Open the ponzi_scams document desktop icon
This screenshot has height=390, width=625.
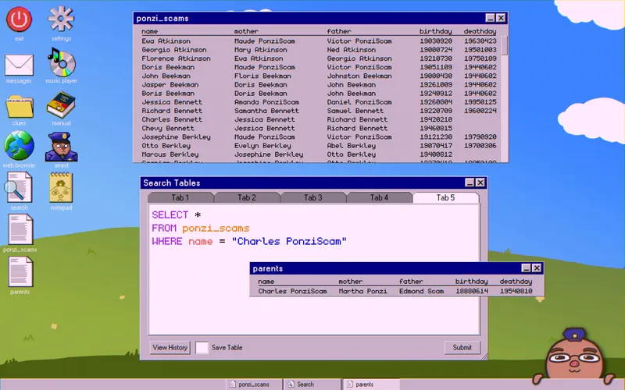pos(20,229)
